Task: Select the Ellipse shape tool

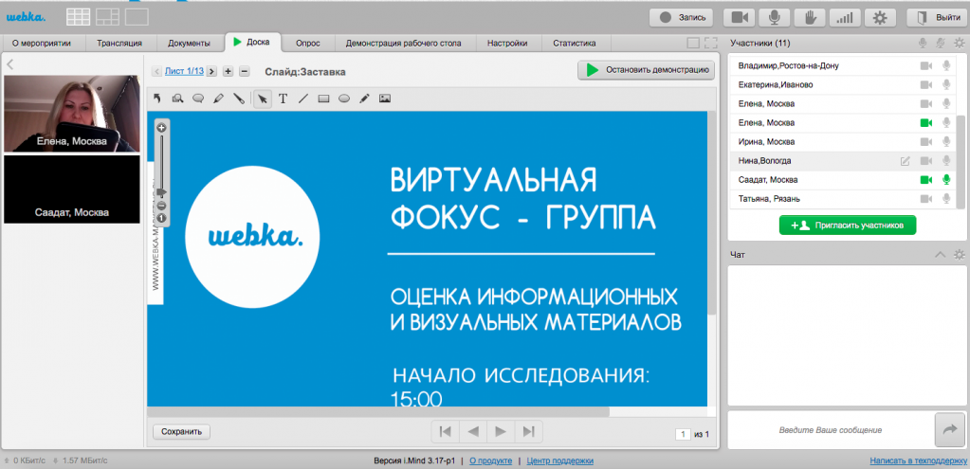Action: coord(344,99)
